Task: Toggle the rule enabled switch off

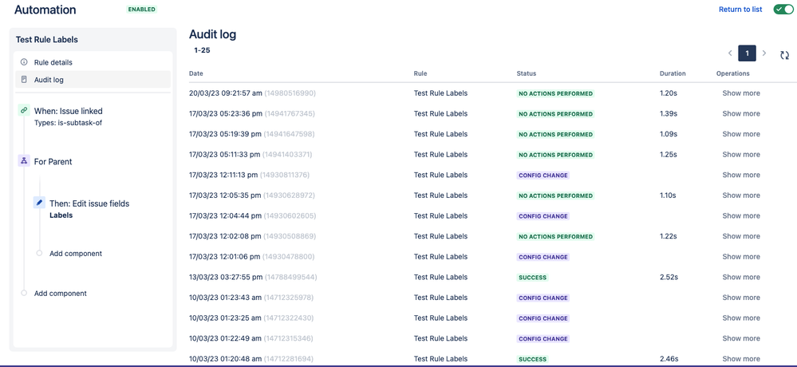Action: point(783,10)
